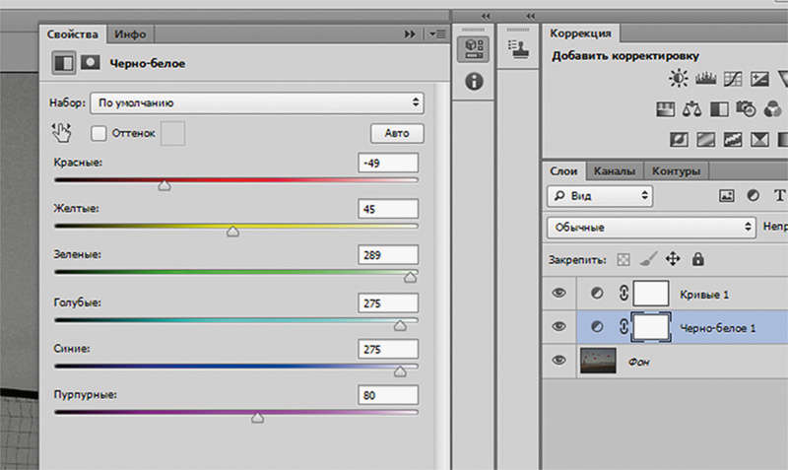
Task: Add a Brightness/Contrast adjustment
Action: (x=679, y=78)
